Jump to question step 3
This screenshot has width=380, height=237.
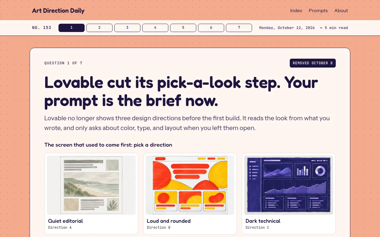[x=127, y=28]
